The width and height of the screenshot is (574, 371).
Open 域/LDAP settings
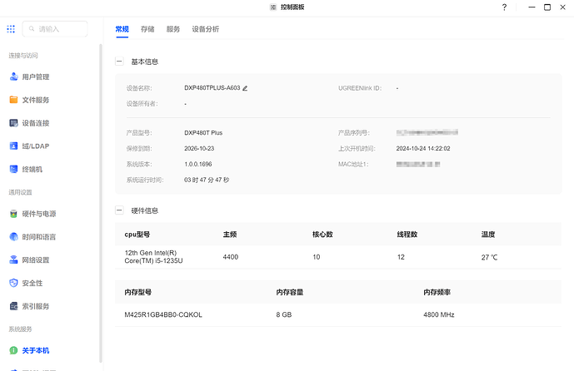point(35,146)
